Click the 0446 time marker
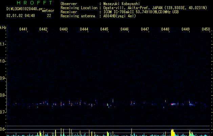Screen dimensions: 213x136 pos(125,29)
